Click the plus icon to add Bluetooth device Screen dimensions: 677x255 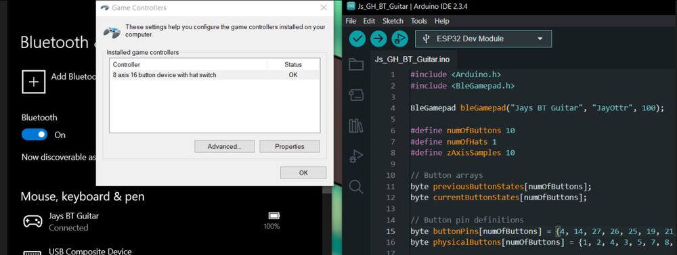[34, 82]
